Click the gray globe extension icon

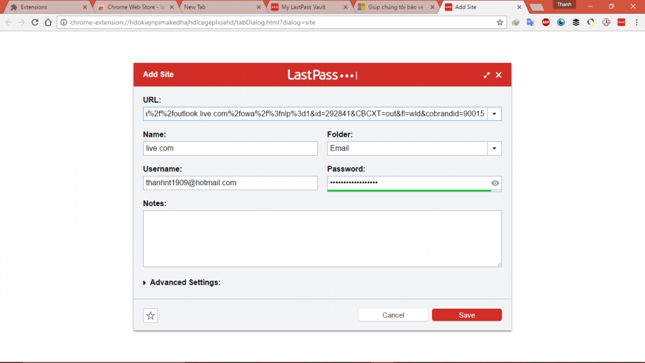(515, 22)
